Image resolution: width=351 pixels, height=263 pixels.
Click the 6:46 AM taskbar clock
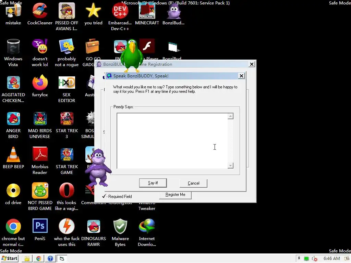tap(331, 259)
